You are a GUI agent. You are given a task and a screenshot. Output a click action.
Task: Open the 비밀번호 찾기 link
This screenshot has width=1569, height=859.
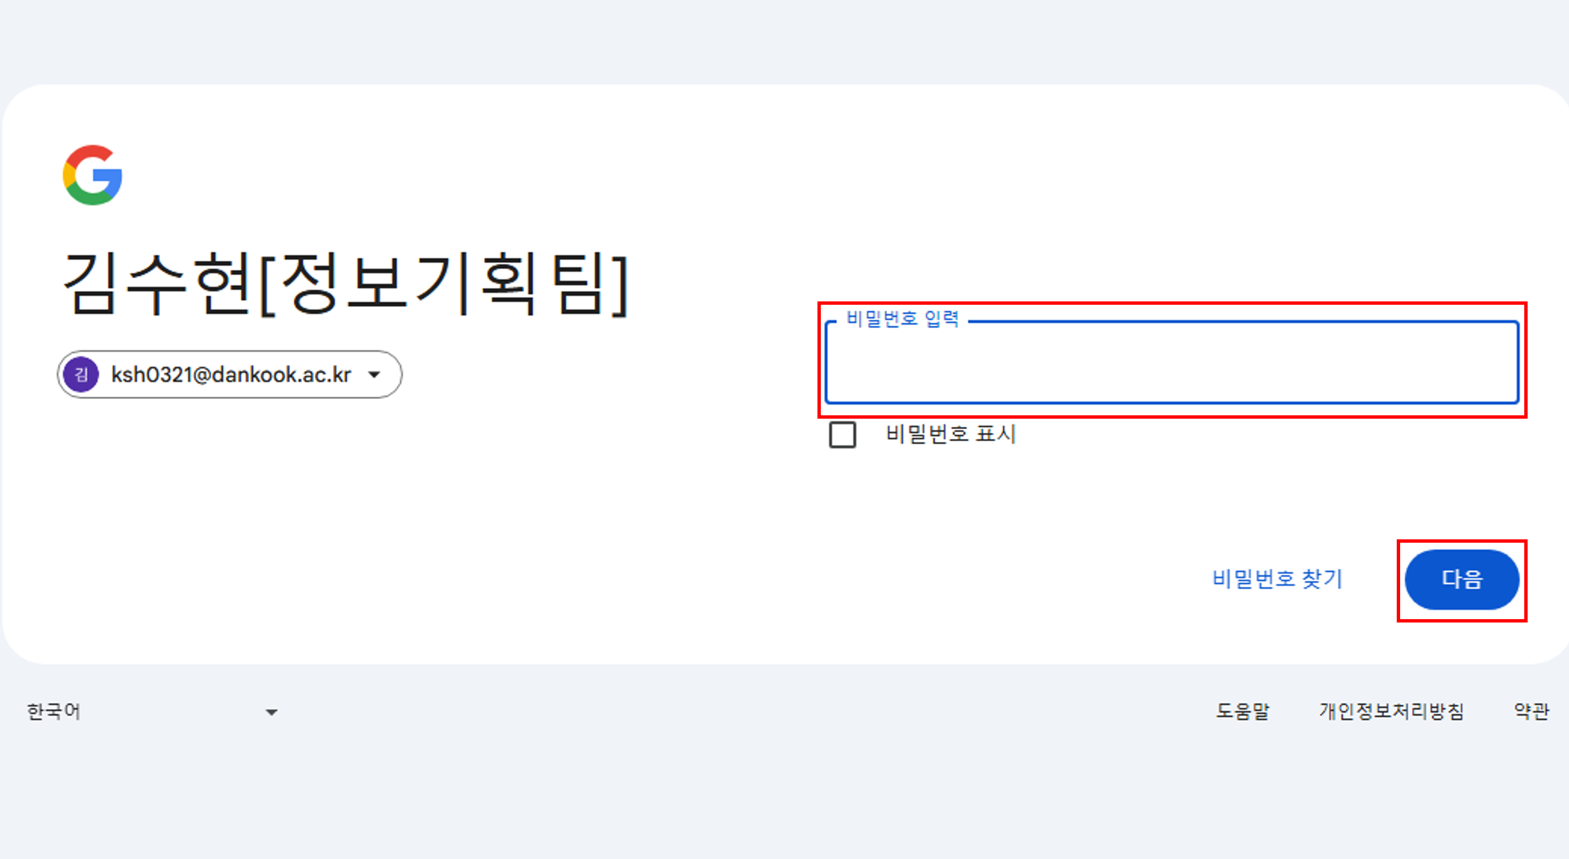click(1277, 579)
